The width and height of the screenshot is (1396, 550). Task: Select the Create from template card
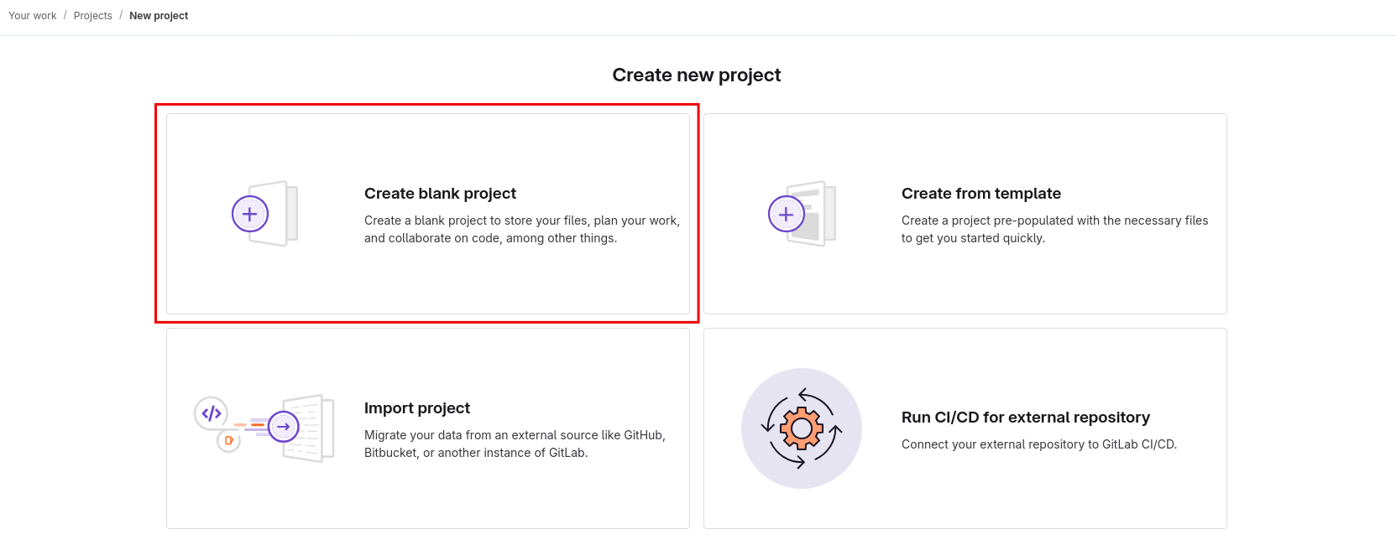click(x=965, y=214)
